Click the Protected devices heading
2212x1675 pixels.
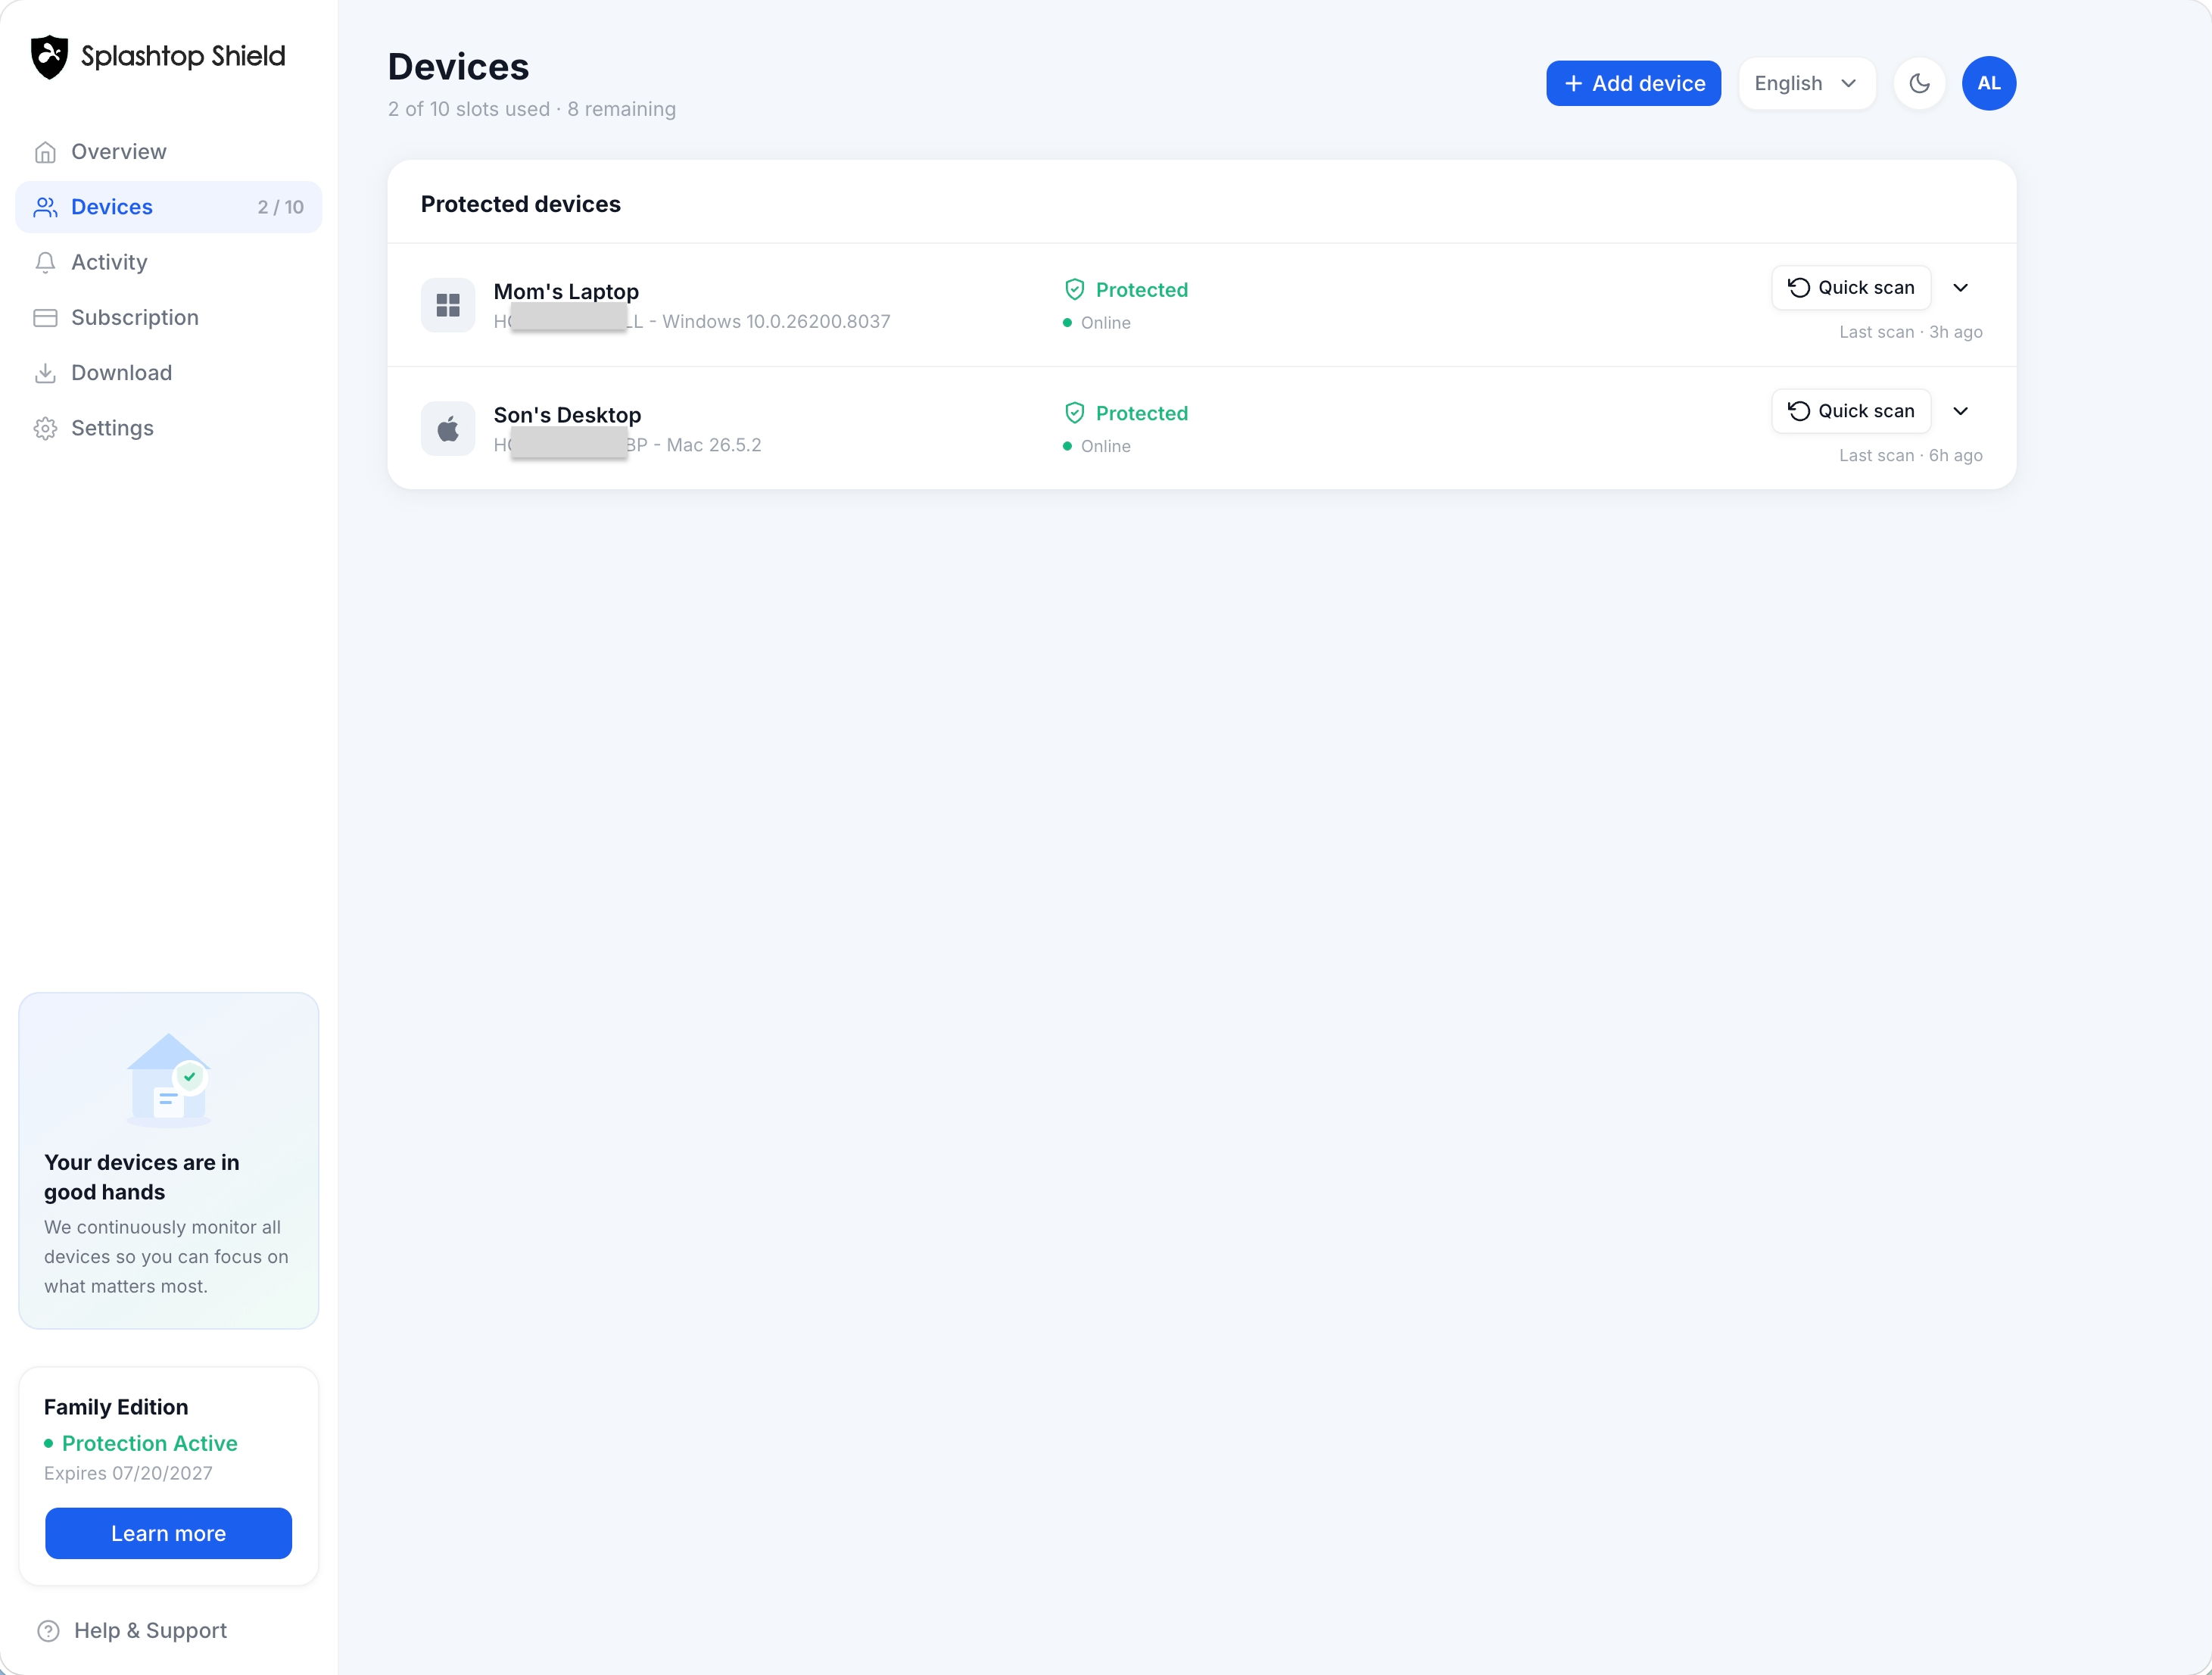pyautogui.click(x=520, y=204)
